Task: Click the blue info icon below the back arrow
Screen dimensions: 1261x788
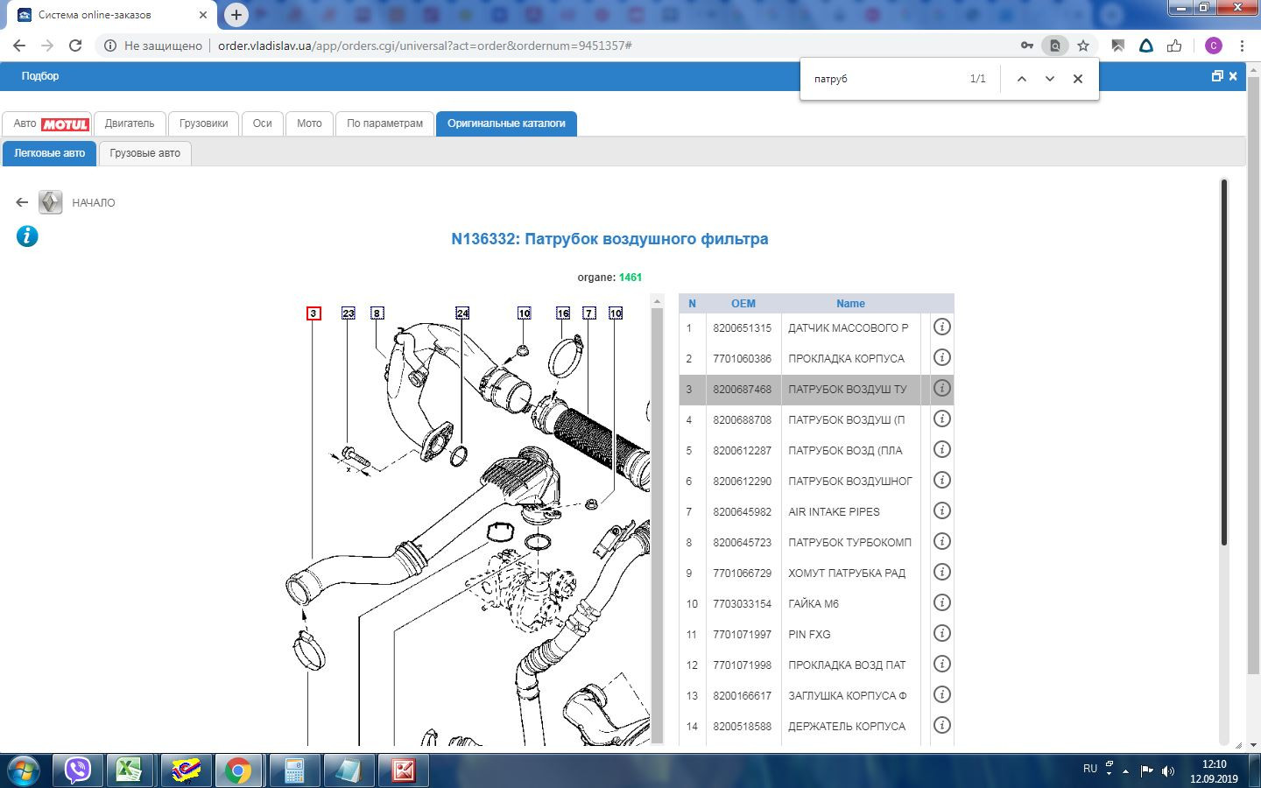Action: coord(27,236)
